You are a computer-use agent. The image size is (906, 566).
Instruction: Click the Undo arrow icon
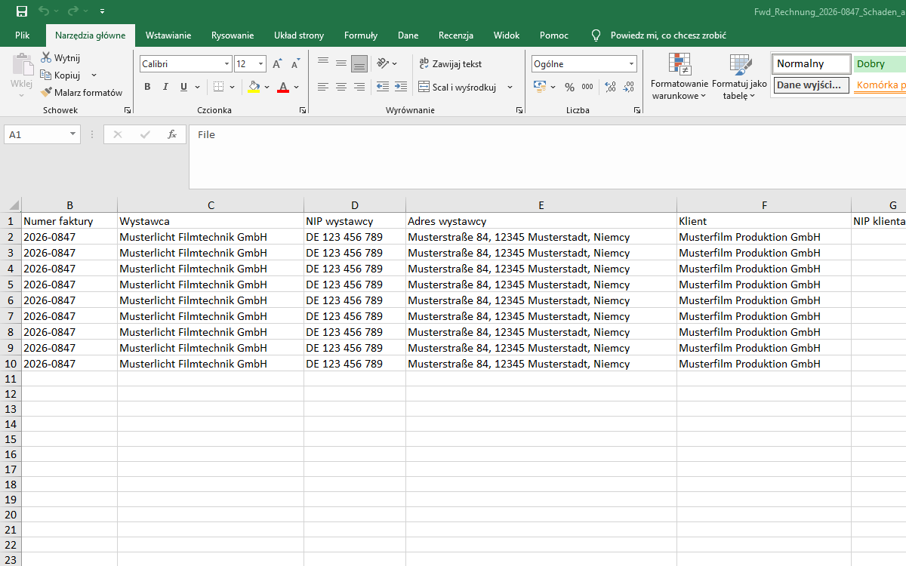44,11
